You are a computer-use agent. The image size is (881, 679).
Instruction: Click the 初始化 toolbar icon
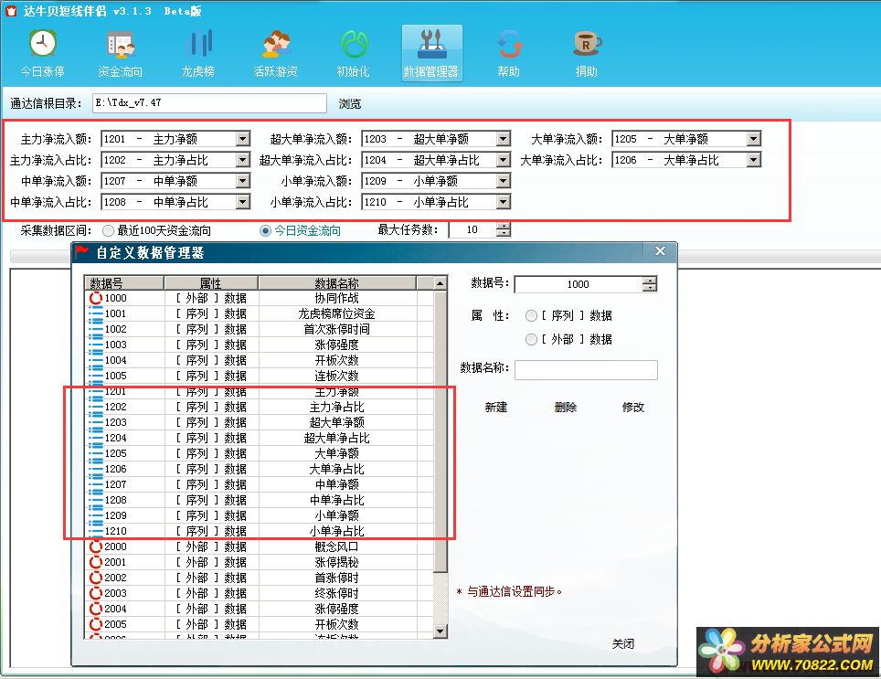[354, 53]
